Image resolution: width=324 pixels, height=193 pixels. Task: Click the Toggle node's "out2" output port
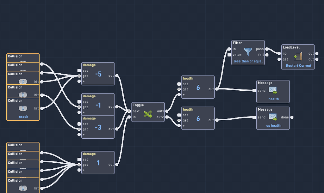[x=166, y=117]
